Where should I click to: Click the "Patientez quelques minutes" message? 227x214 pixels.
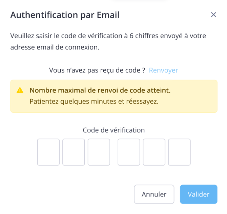[x=94, y=102]
